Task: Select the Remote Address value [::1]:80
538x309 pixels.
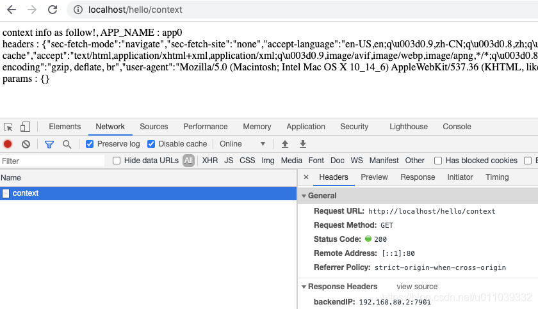Action: (x=398, y=253)
